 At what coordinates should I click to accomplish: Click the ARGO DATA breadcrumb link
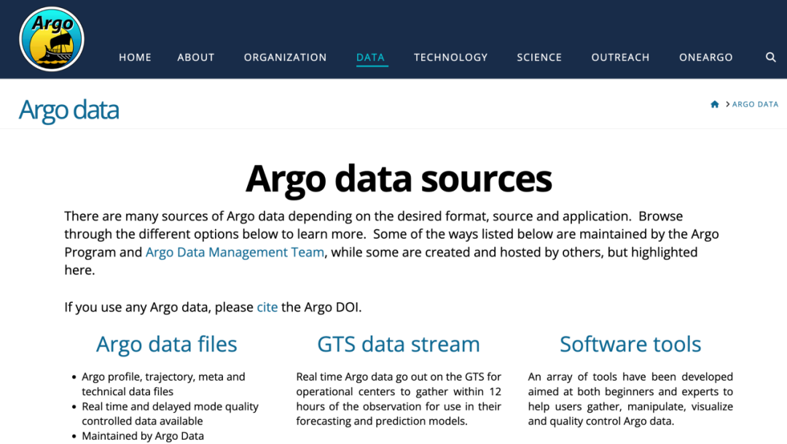(755, 104)
